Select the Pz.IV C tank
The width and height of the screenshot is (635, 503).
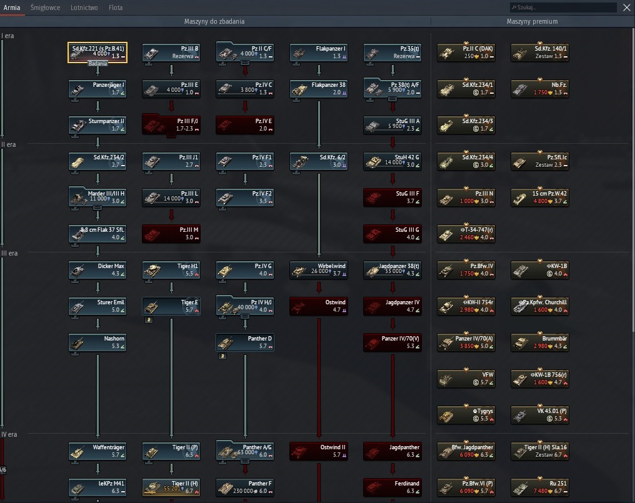(245, 89)
